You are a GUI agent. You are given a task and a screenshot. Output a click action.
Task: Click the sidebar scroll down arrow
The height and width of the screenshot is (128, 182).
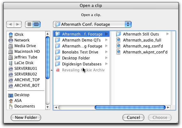[47, 107]
